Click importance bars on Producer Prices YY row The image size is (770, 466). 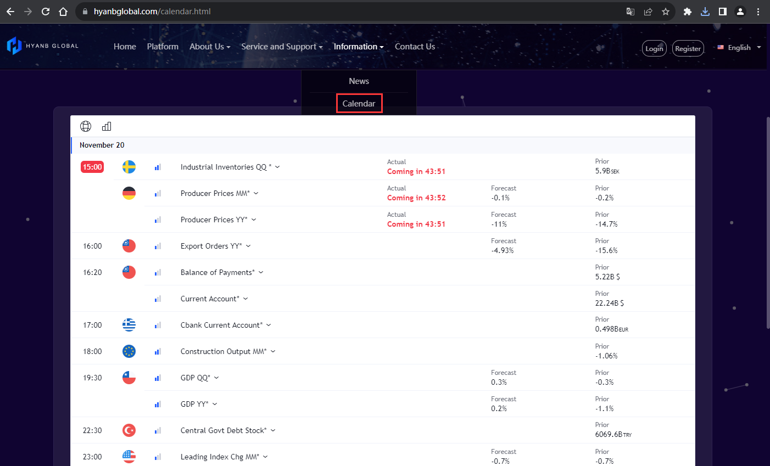158,220
